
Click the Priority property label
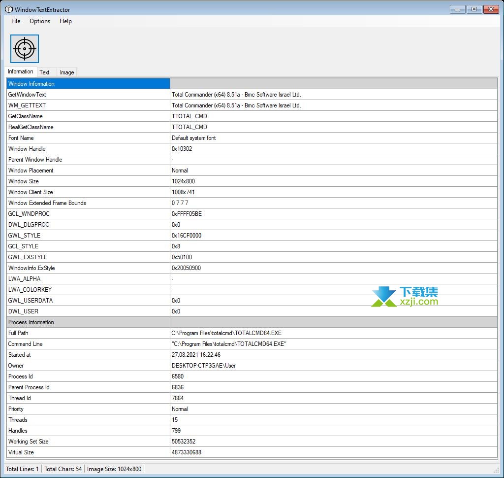pyautogui.click(x=16, y=409)
